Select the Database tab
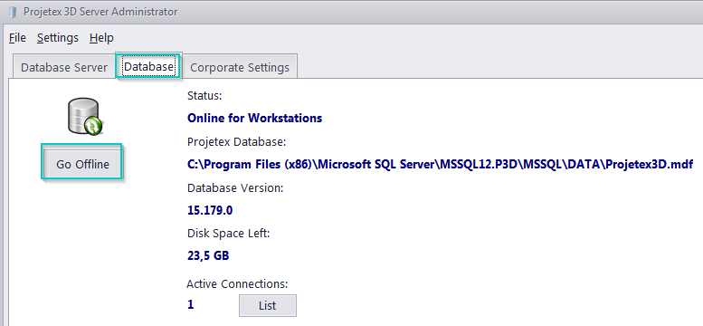Image resolution: width=703 pixels, height=326 pixels. (x=149, y=66)
